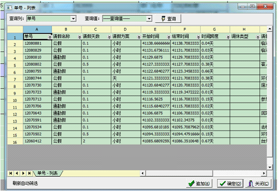Click vertical scrollbar down arrow

tap(270, 167)
